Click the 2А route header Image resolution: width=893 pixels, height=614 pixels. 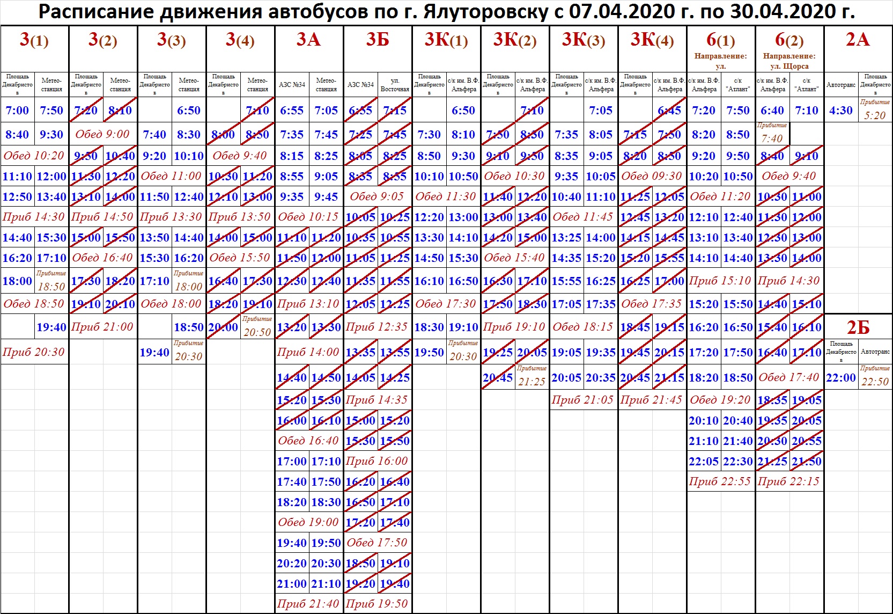coord(858,40)
